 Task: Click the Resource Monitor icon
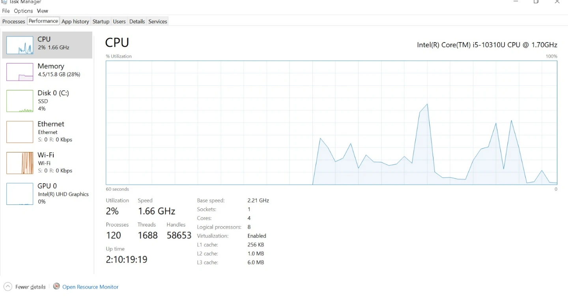coord(56,286)
